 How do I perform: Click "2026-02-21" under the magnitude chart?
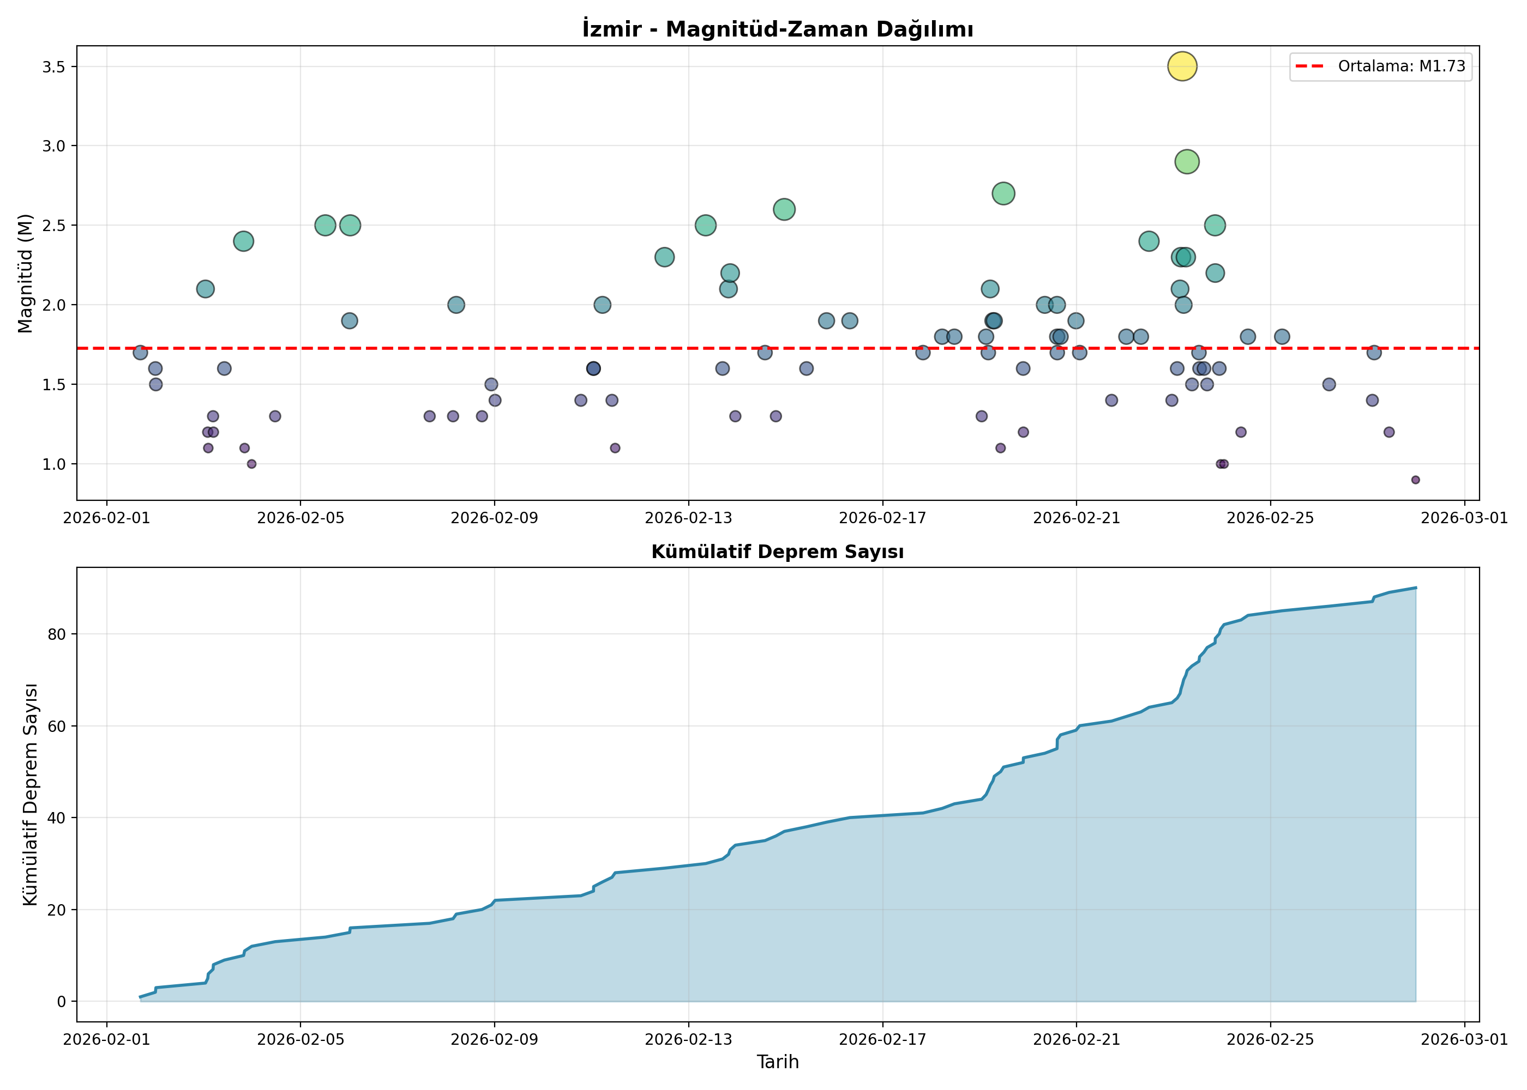pos(1077,518)
